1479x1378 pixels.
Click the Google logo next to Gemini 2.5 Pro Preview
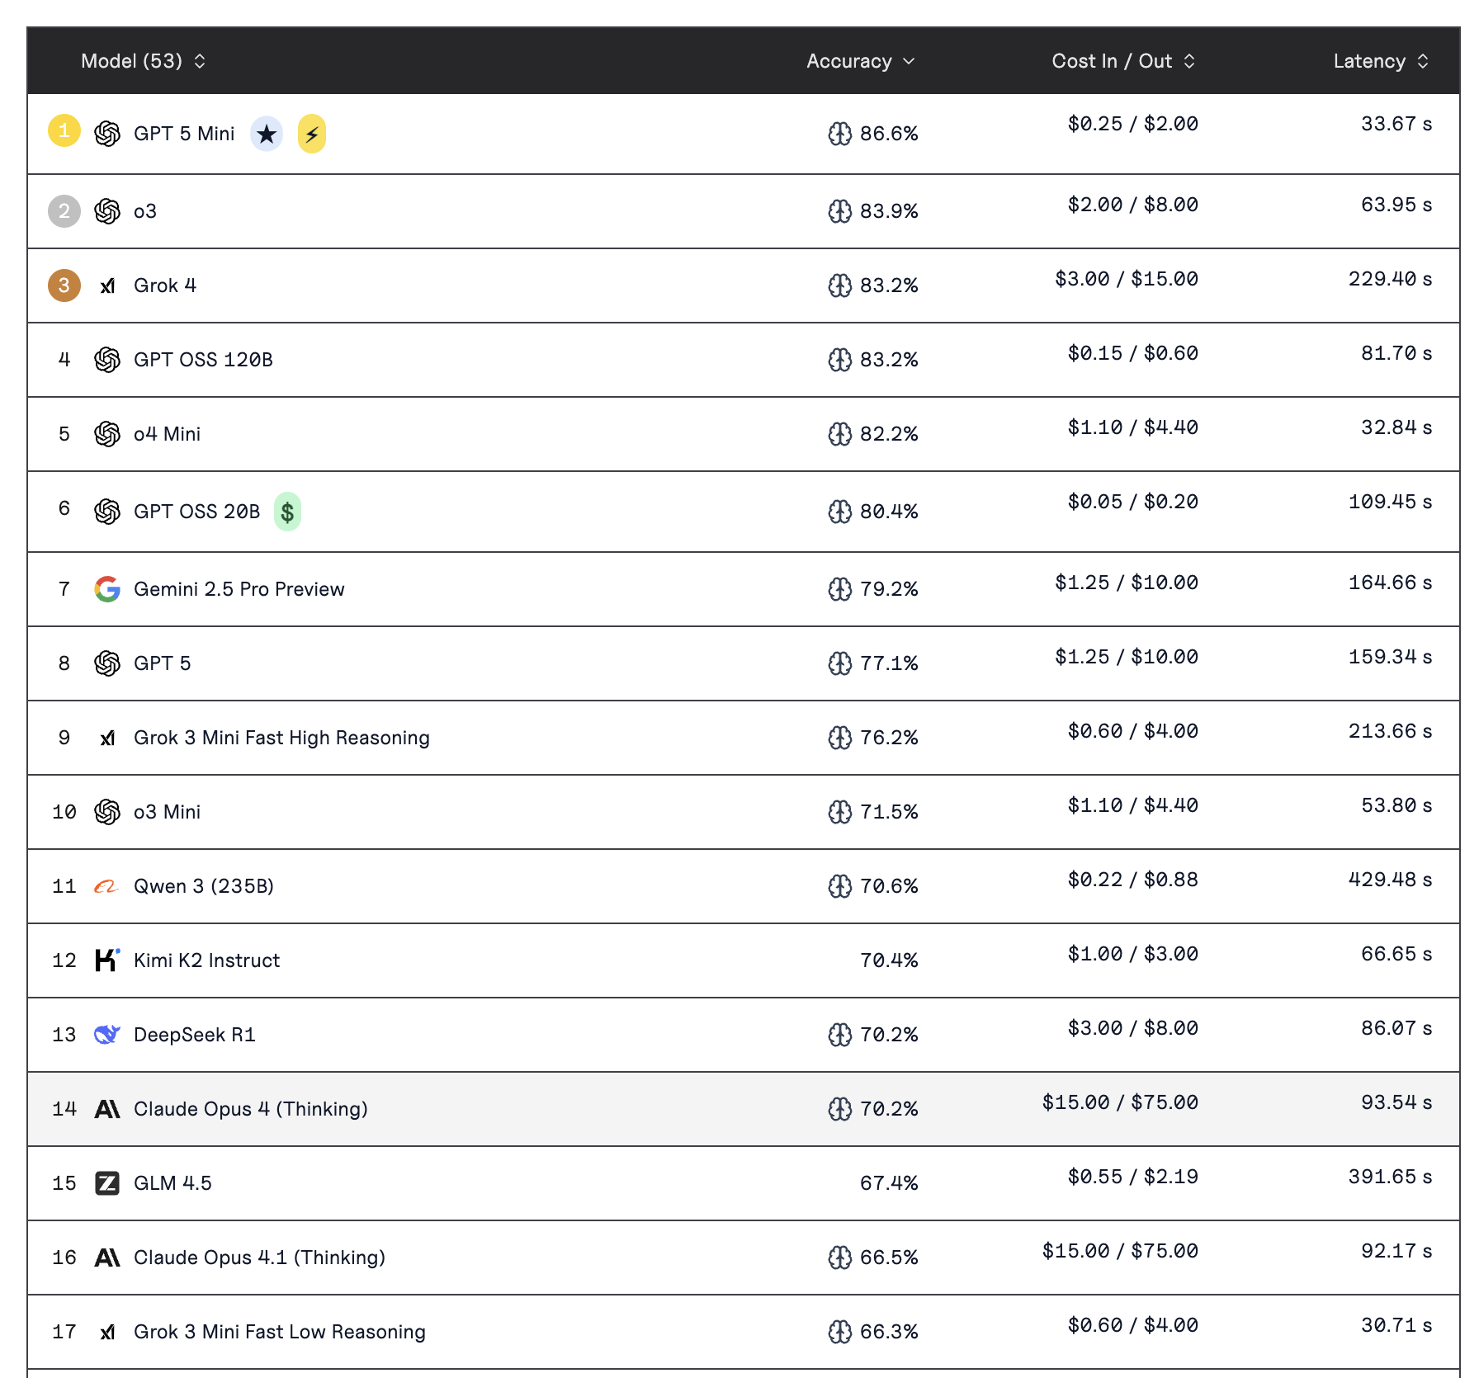107,589
